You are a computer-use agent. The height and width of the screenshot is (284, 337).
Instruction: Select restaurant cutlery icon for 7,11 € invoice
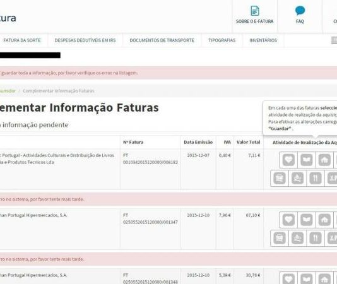pos(316,178)
